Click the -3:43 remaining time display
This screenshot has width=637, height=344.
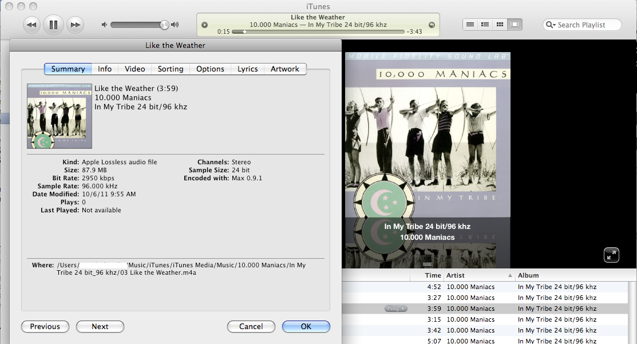coord(414,31)
